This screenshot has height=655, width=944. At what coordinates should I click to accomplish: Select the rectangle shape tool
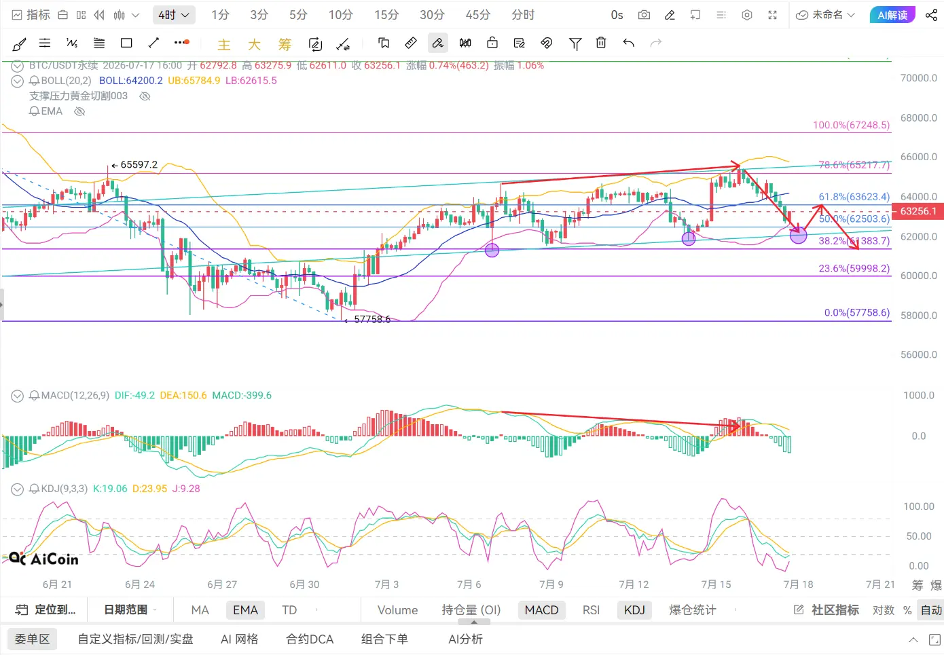126,43
